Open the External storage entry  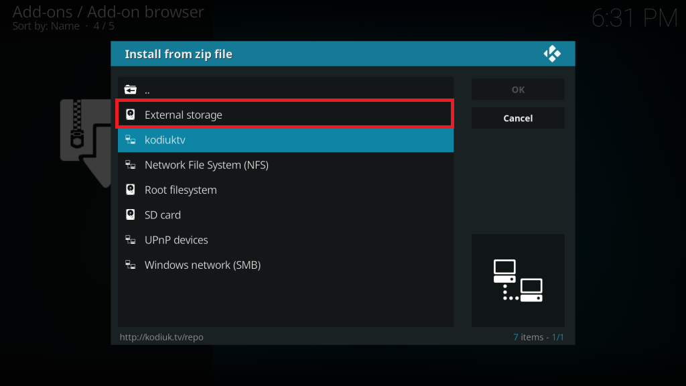click(285, 115)
